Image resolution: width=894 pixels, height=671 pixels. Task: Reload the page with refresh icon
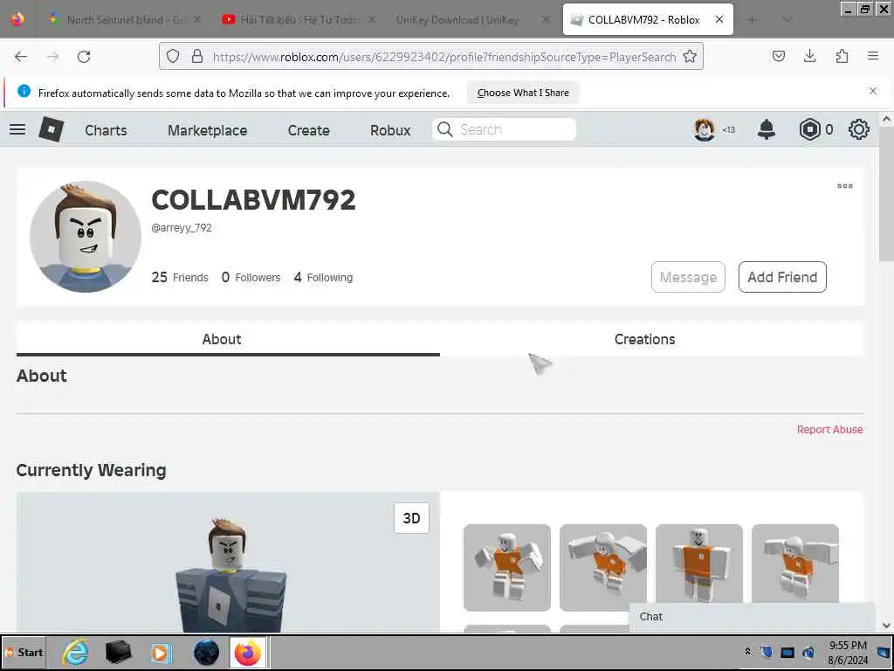[84, 57]
